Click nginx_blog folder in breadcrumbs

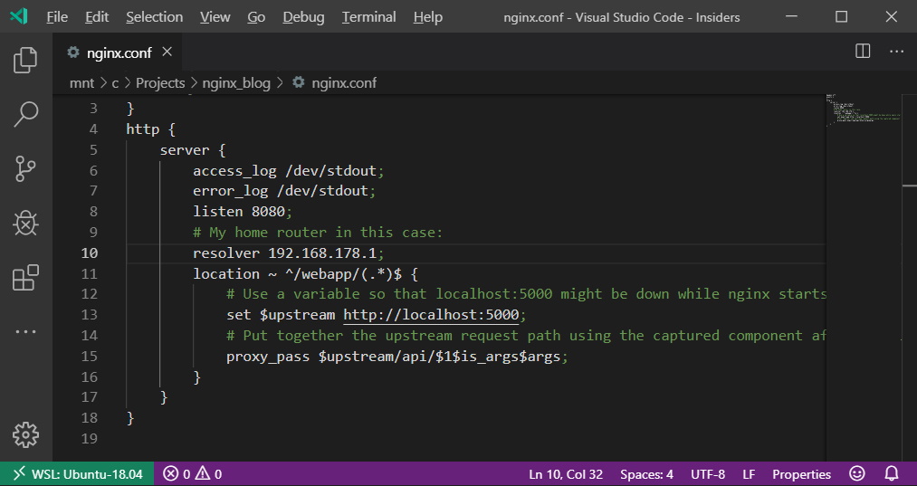pyautogui.click(x=235, y=82)
